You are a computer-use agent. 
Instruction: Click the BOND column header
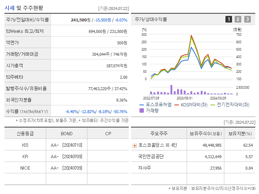pyautogui.click(x=66, y=134)
